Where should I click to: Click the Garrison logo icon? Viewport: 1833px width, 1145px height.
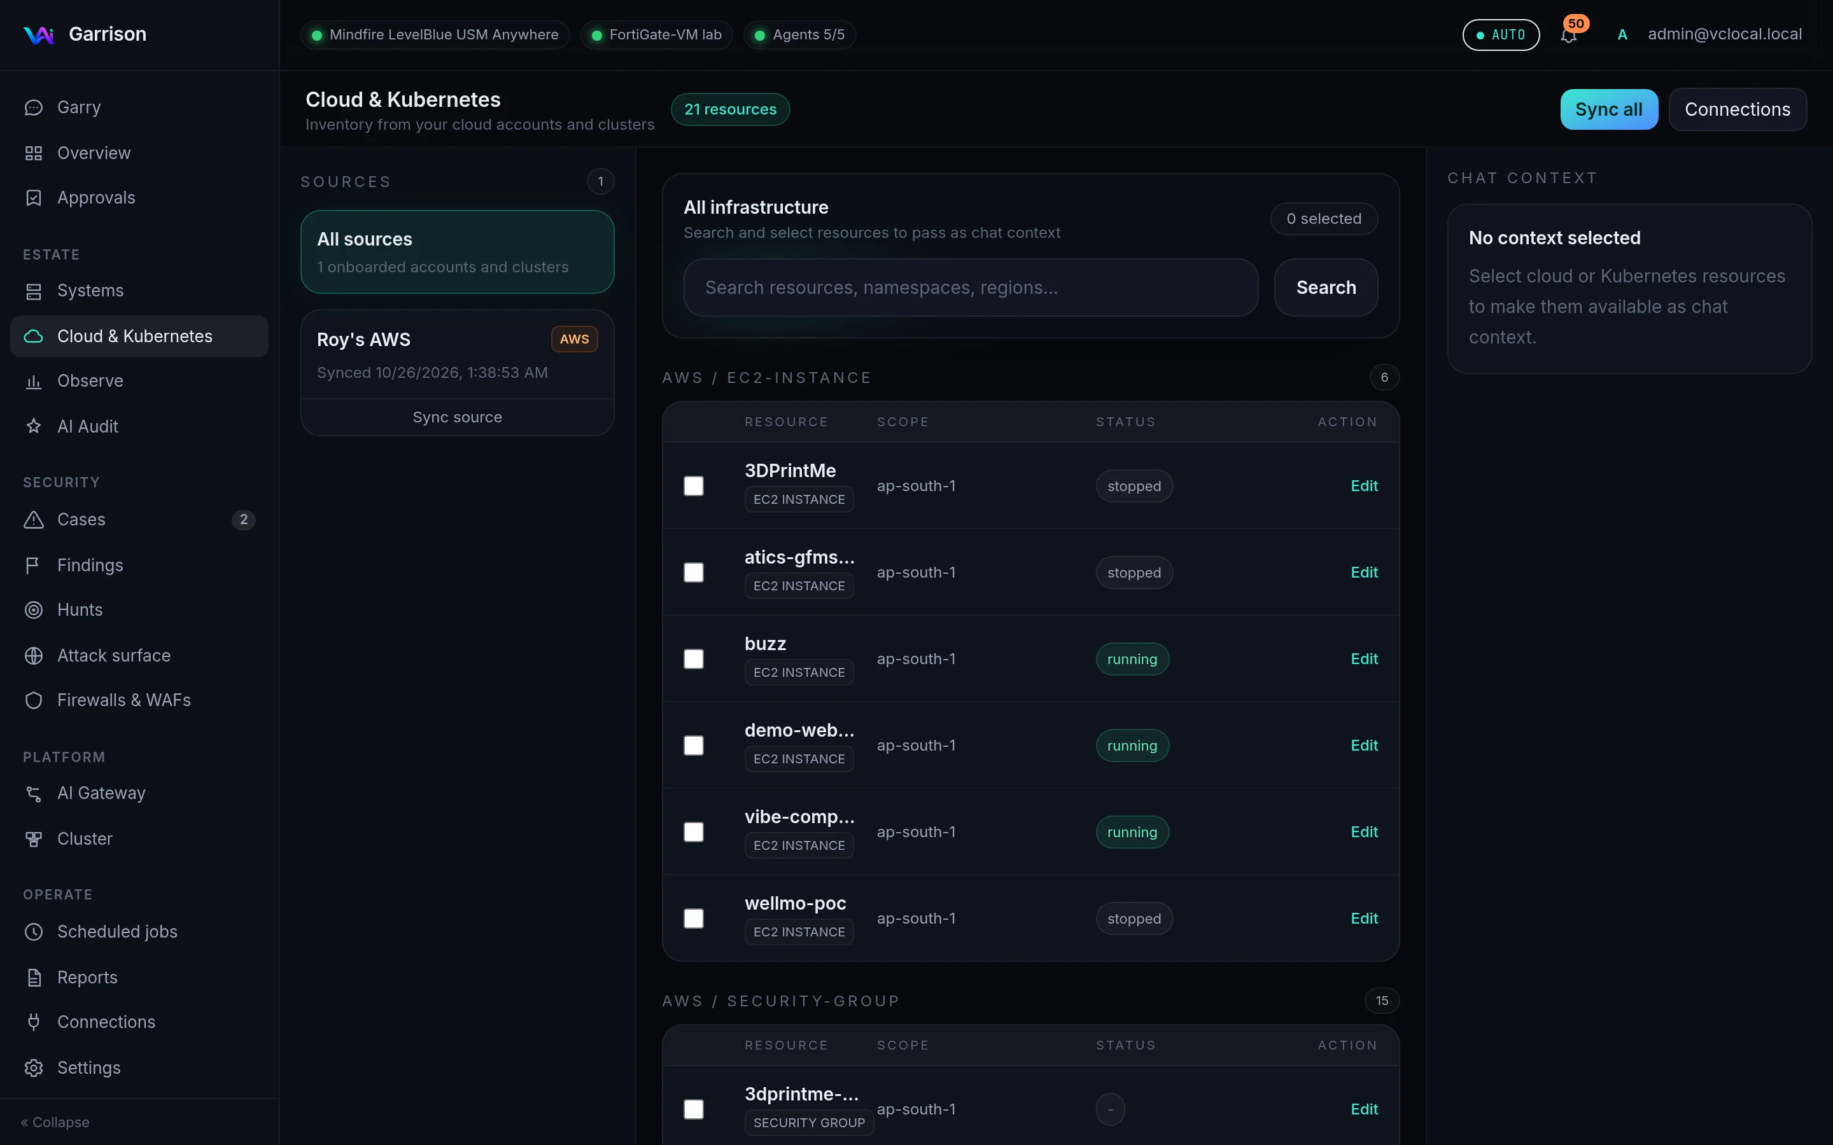point(38,35)
